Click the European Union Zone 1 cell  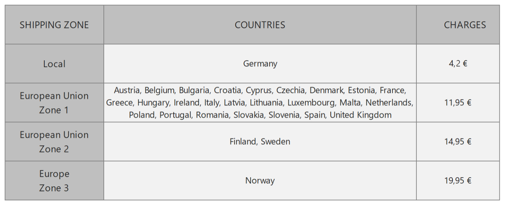[54, 103]
